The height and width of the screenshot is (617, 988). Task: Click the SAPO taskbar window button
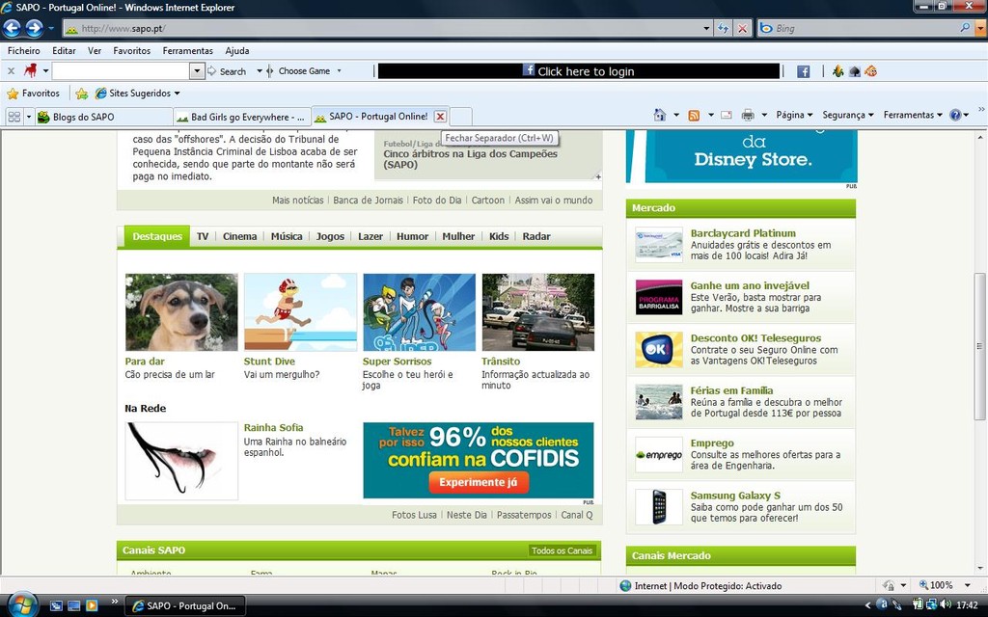[184, 605]
